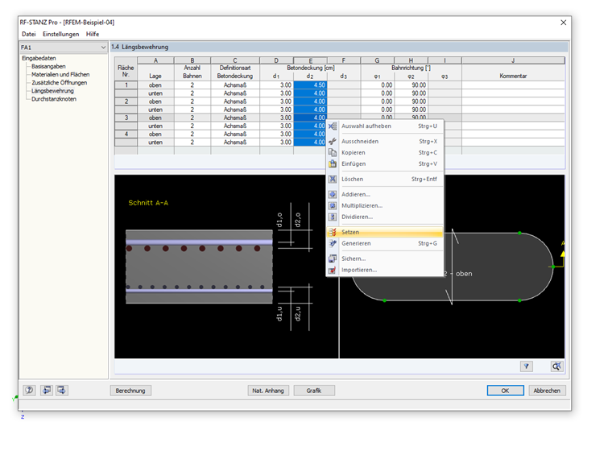612x459 pixels.
Task: Select Durchstanzknoten tree item
Action: click(54, 99)
